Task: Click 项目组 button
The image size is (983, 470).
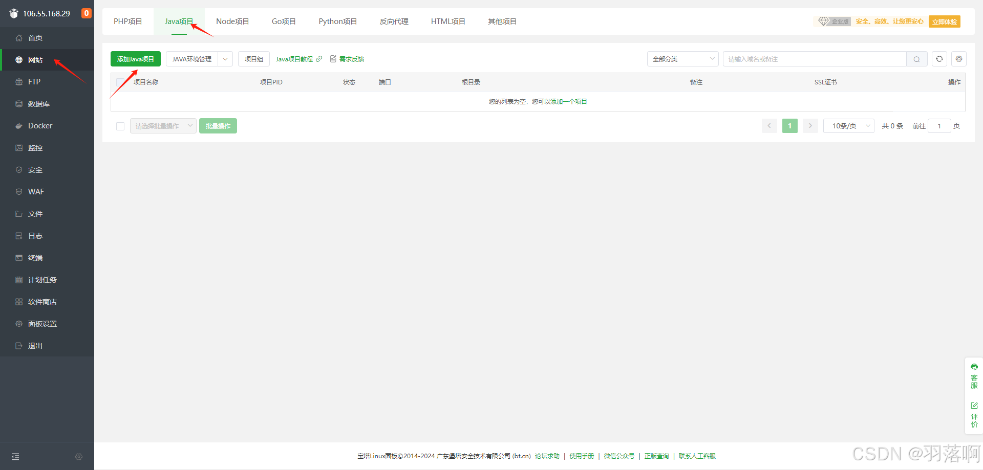Action: click(x=254, y=59)
